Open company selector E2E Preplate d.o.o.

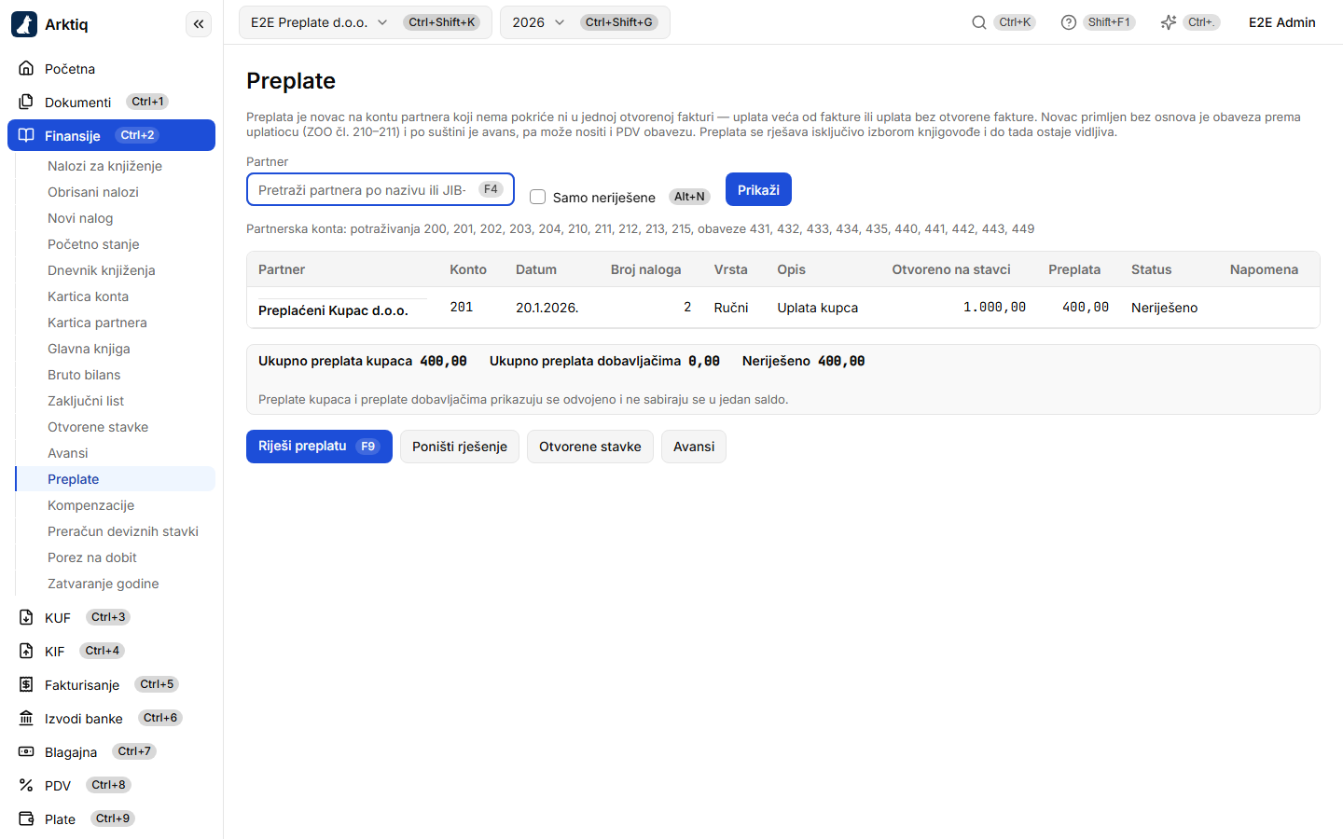366,22
